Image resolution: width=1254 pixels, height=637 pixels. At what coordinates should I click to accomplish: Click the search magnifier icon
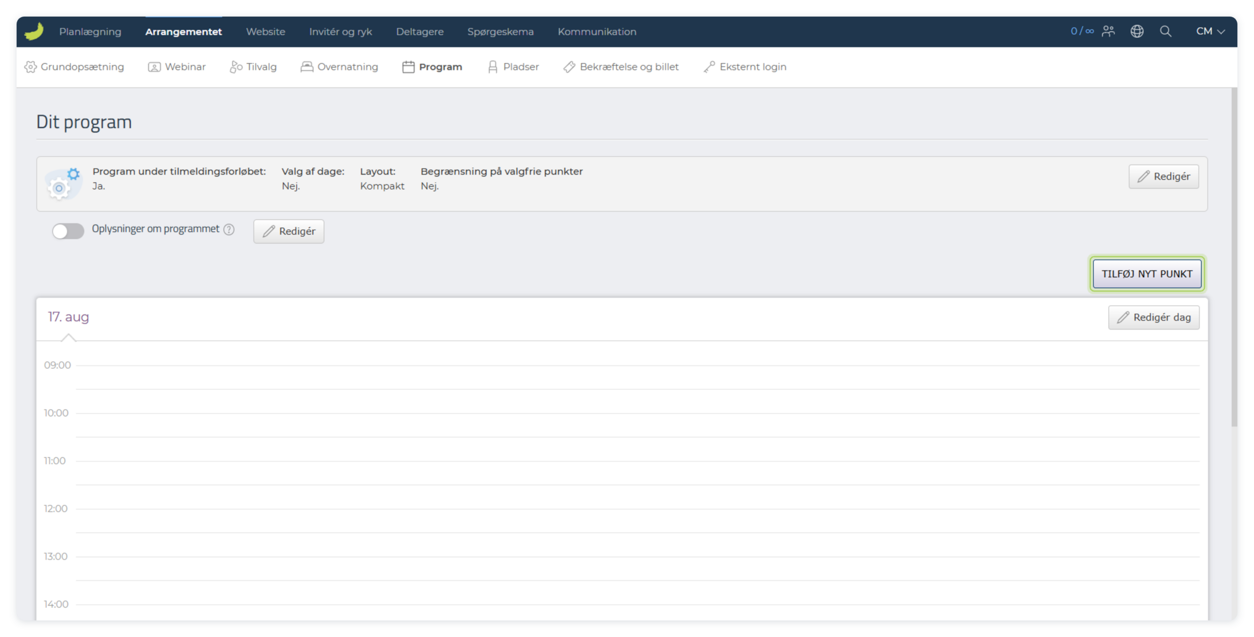pyautogui.click(x=1166, y=31)
